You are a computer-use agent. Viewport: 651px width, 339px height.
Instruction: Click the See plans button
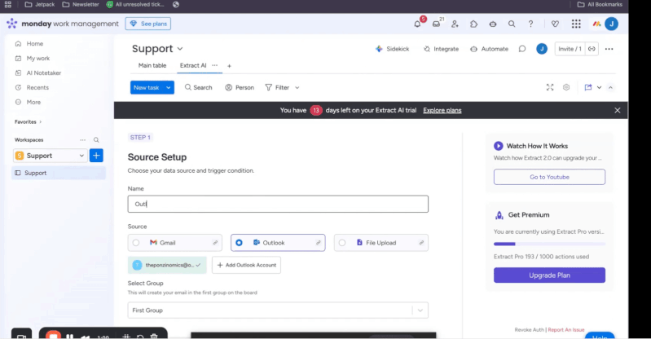(148, 24)
